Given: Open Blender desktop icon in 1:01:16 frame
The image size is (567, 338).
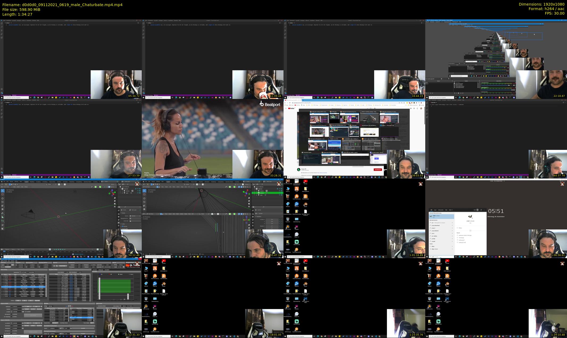Looking at the screenshot, I should [x=305, y=204].
